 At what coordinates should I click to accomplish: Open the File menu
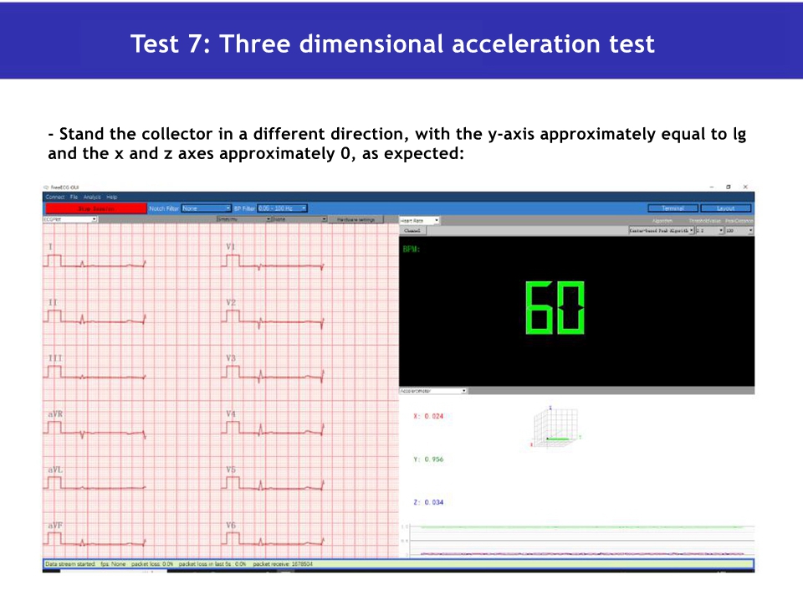point(74,197)
